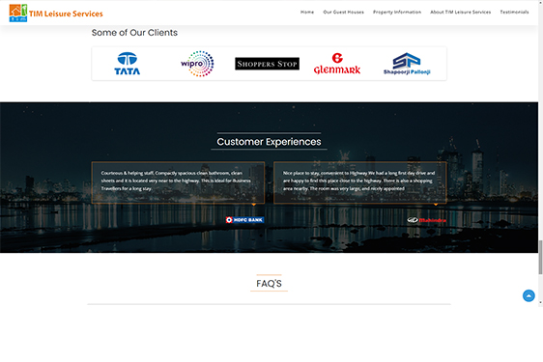
Task: Open the Glenmark client logo
Action: pos(337,64)
